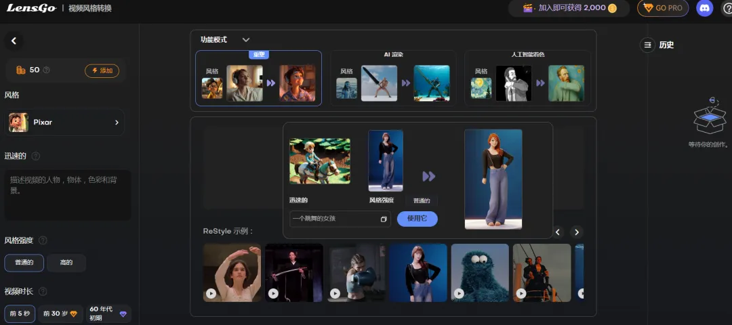The image size is (732, 325).
Task: Open the Discord icon
Action: tap(704, 8)
